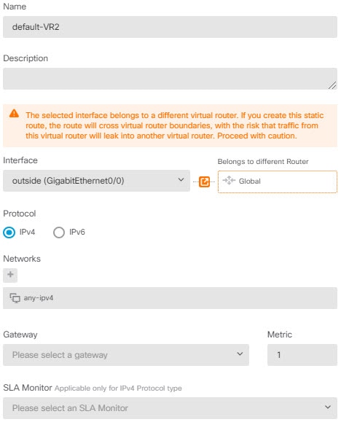Add a network with the plus button
This screenshot has height=422, width=341.
coord(10,275)
